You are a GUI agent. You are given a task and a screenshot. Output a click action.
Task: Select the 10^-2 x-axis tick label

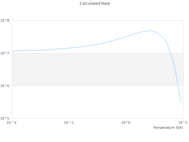[12, 122]
